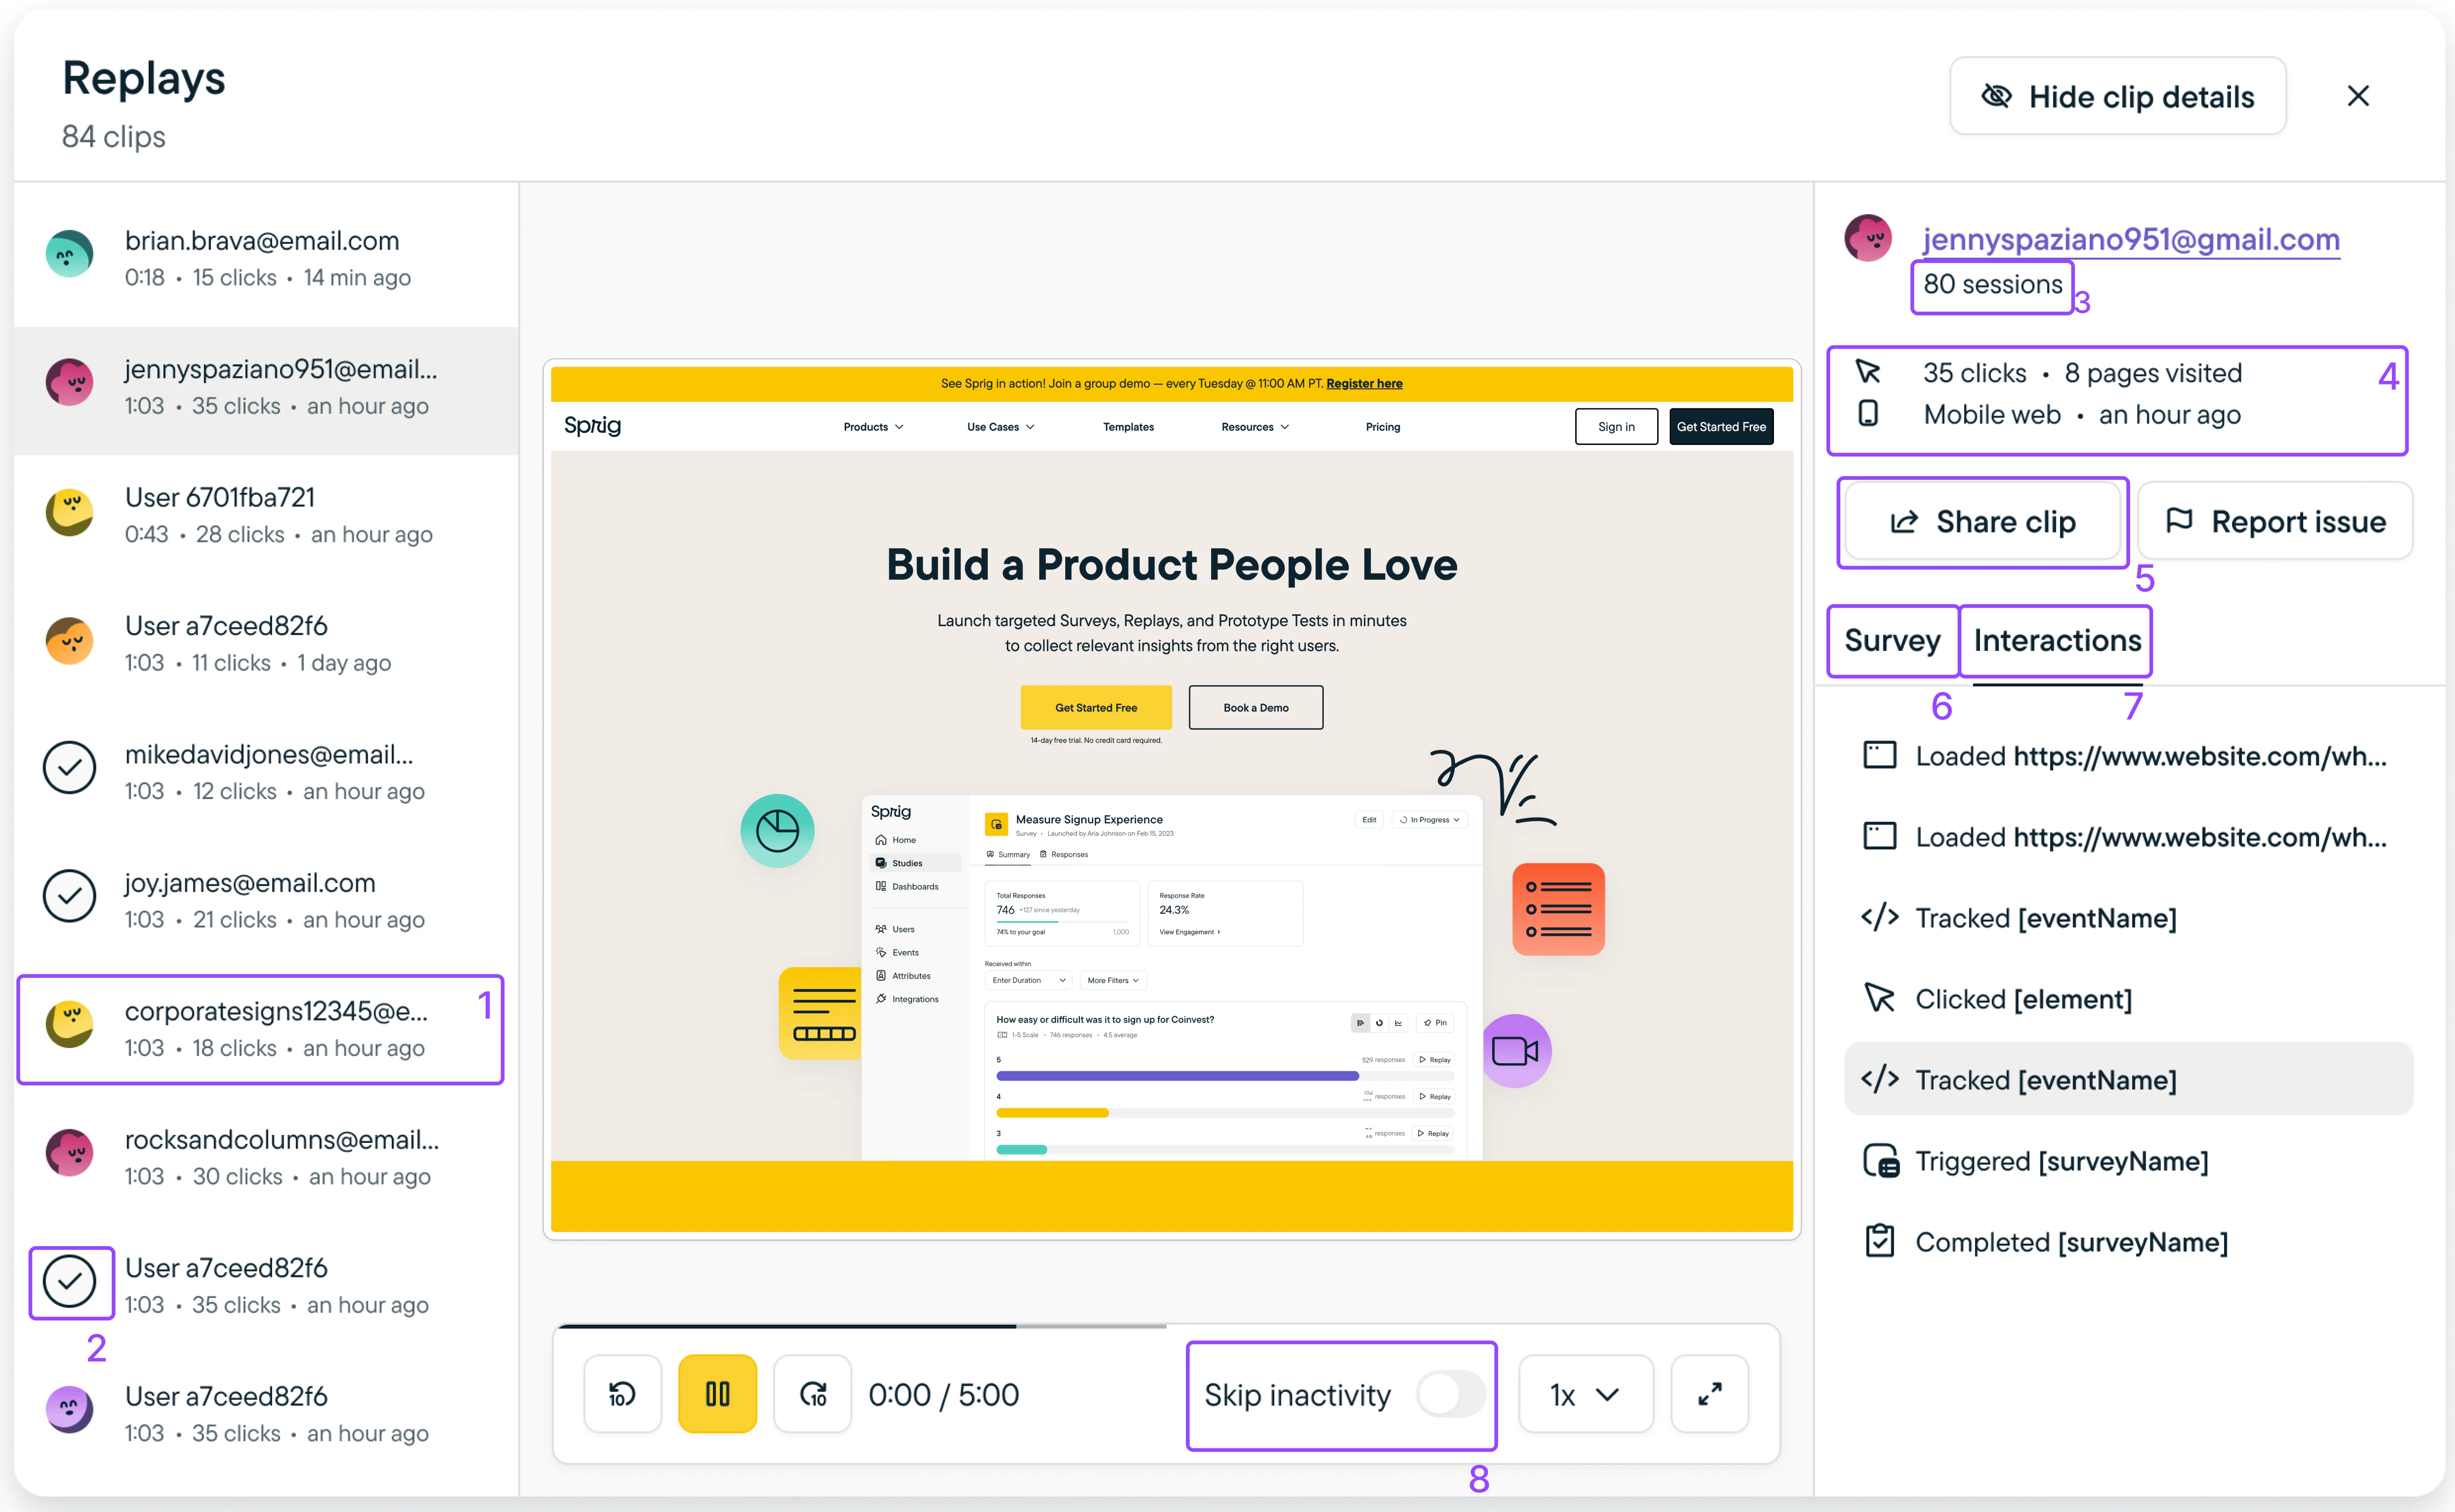Close the Replays panel with the X
This screenshot has height=1512, width=2455.
2358,96
